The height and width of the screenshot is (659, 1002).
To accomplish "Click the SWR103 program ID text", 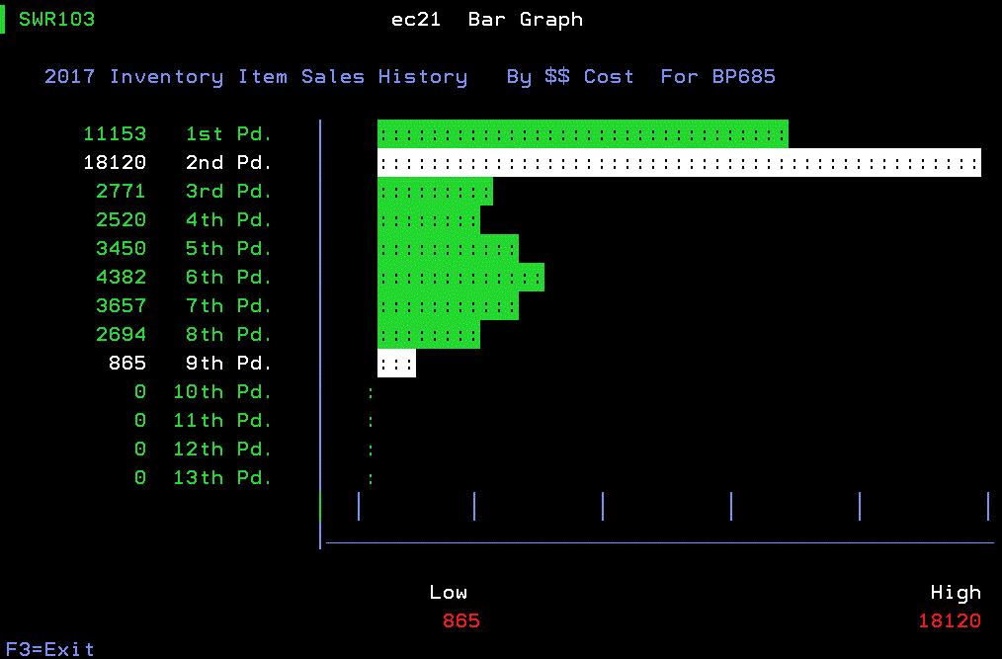I will [57, 20].
